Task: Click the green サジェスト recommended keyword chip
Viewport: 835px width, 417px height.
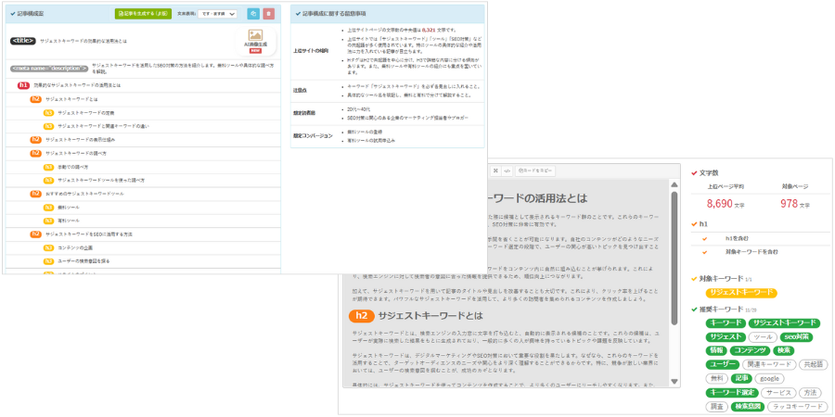Action: click(725, 337)
